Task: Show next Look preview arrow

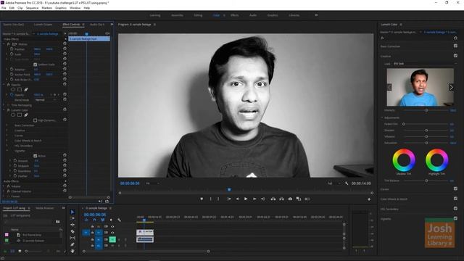Action: [x=451, y=87]
